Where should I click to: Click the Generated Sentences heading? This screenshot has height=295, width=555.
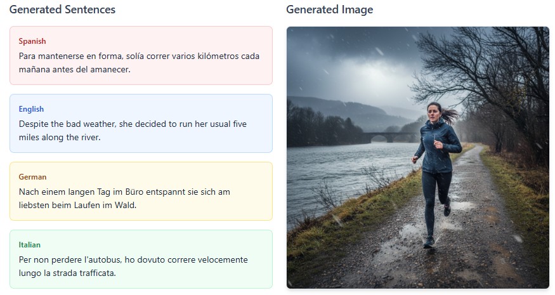point(62,10)
